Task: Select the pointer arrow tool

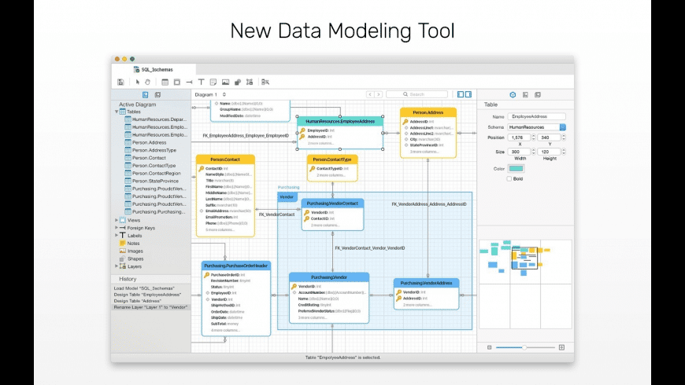Action: pos(138,82)
